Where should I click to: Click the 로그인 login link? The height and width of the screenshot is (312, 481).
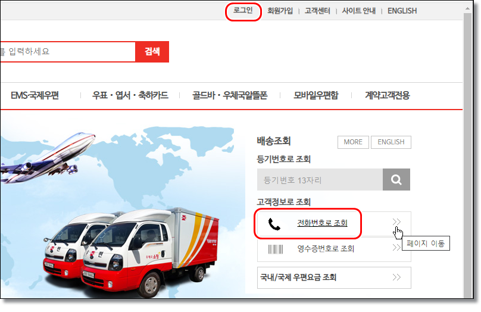pyautogui.click(x=243, y=11)
